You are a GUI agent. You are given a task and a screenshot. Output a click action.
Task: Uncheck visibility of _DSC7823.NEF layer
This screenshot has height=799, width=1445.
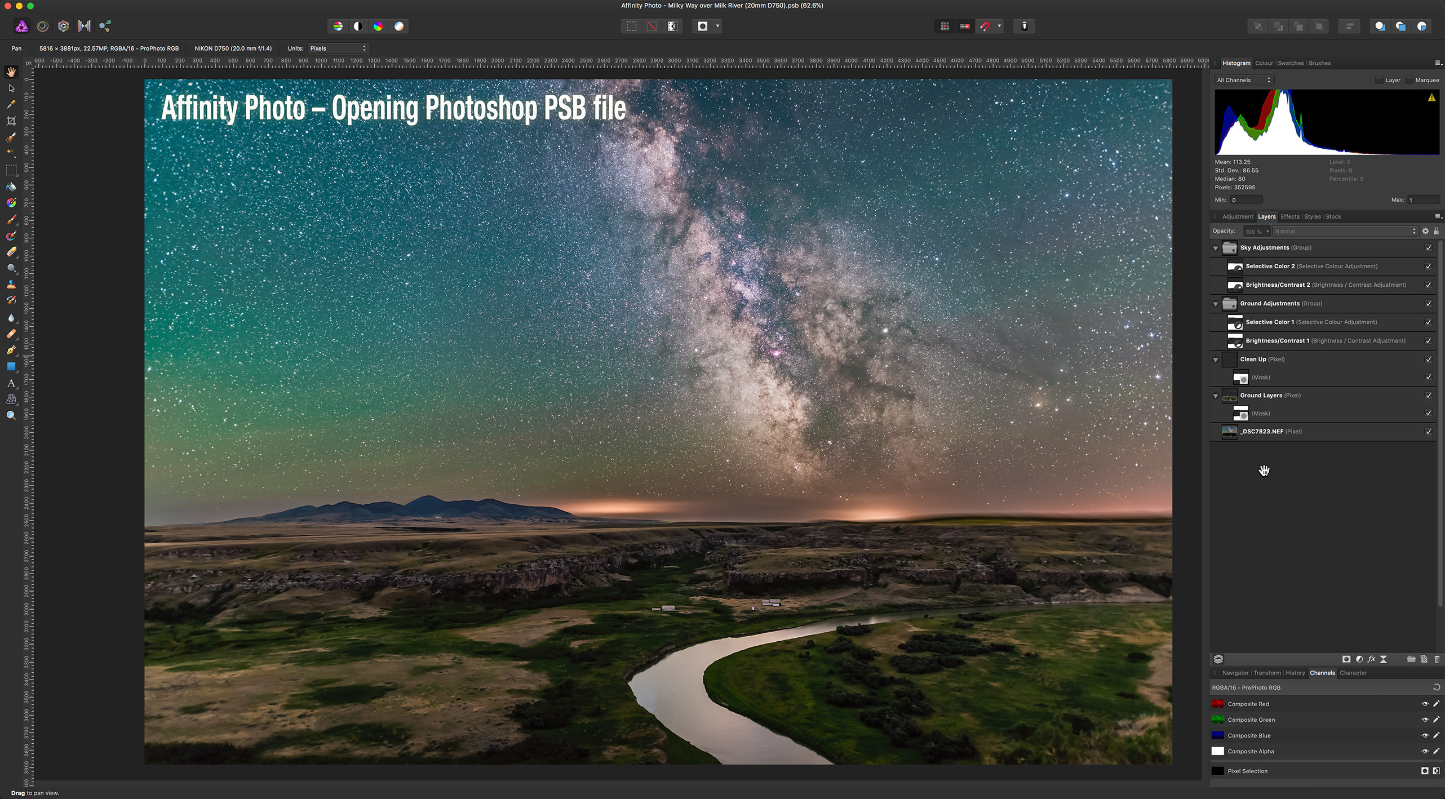pos(1428,432)
